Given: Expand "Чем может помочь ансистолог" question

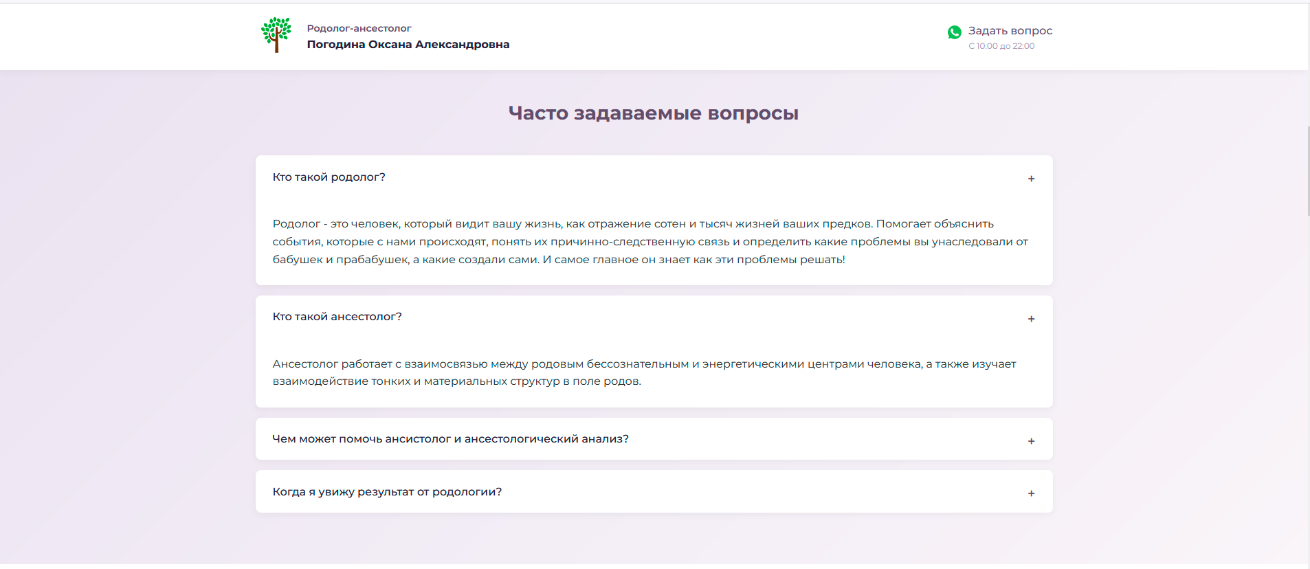Looking at the screenshot, I should tap(654, 439).
